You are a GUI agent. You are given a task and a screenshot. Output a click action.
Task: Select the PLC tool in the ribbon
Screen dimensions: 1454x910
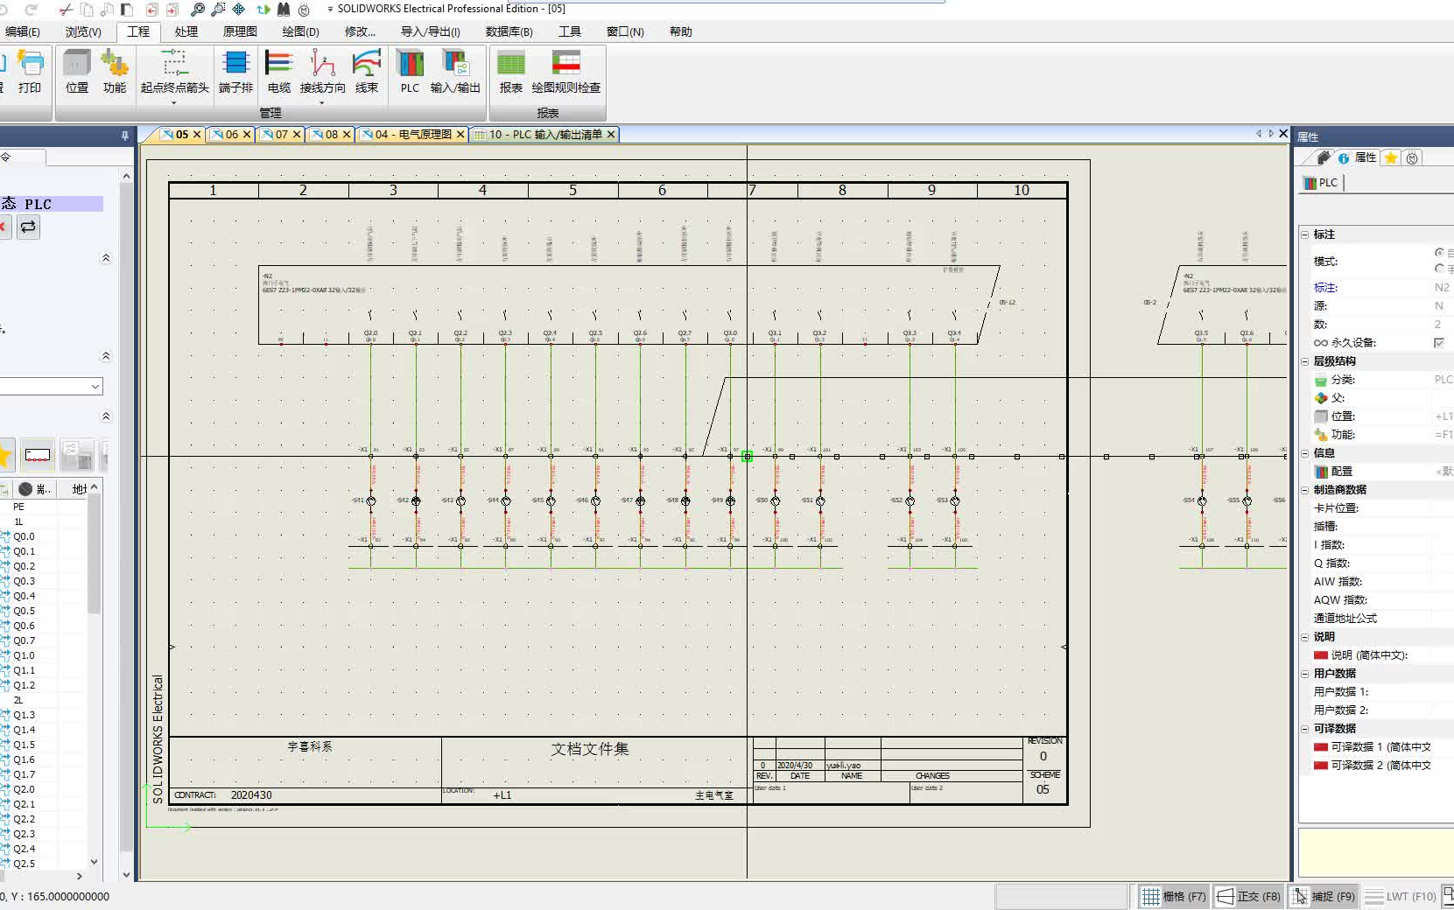click(x=410, y=73)
